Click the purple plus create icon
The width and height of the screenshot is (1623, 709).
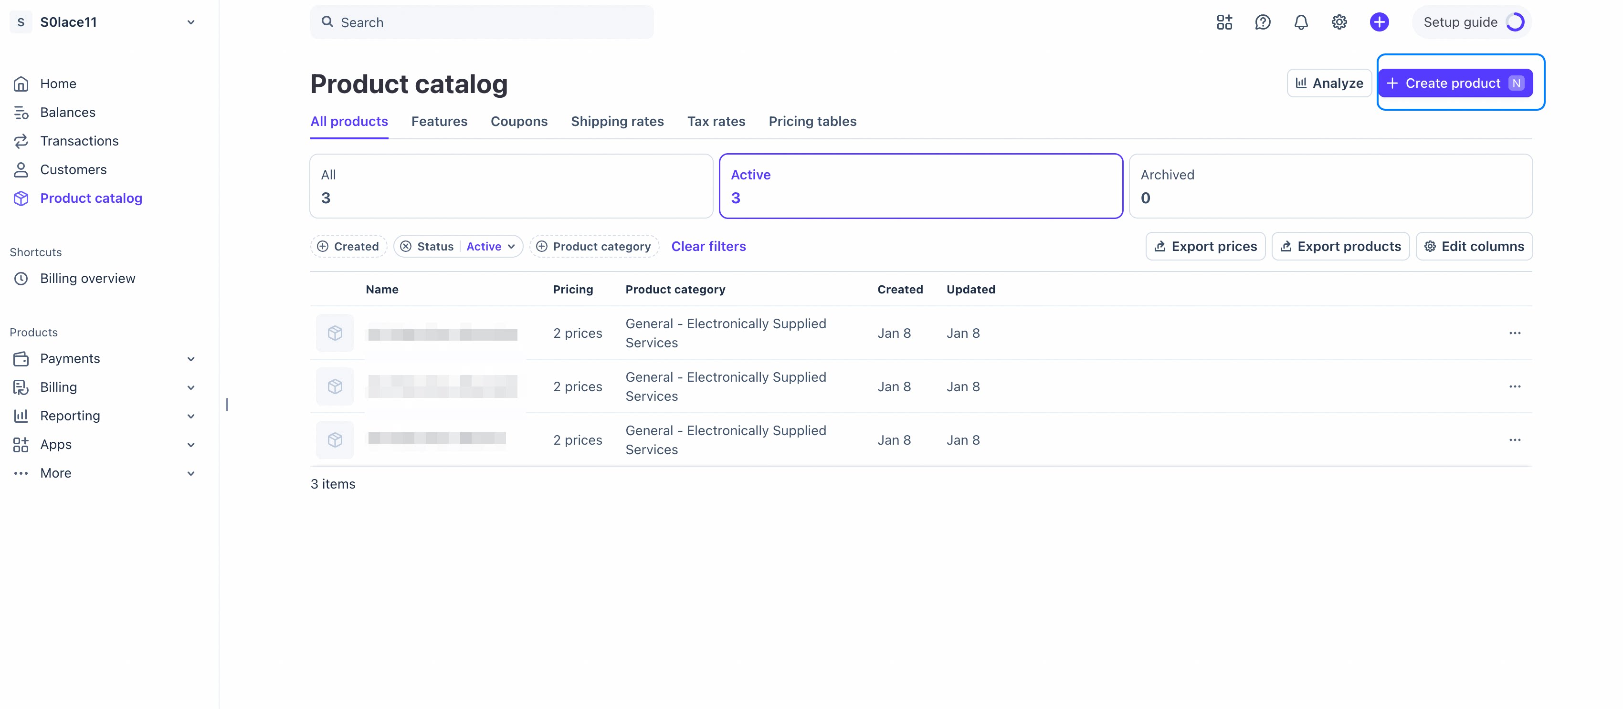pyautogui.click(x=1379, y=22)
